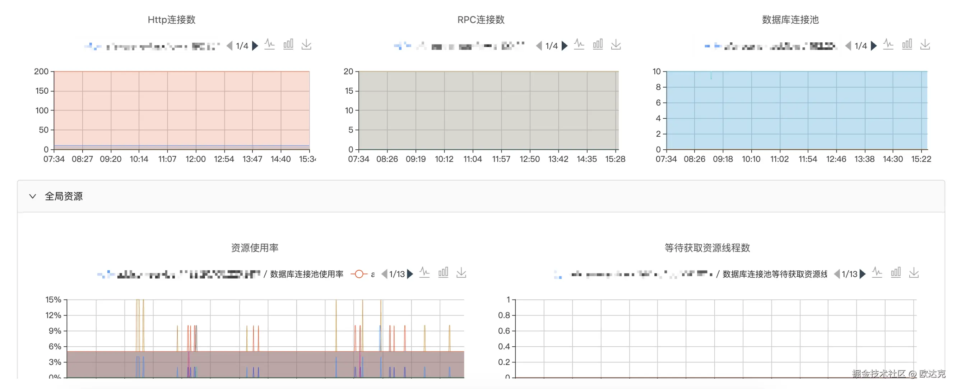The image size is (956, 389).
Task: Go to next legend page in 资源使用率
Action: [x=410, y=274]
